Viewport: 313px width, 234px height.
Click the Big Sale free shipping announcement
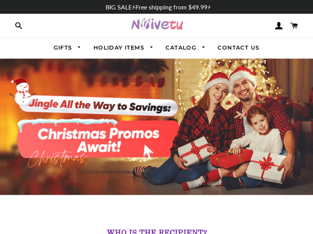pyautogui.click(x=158, y=7)
